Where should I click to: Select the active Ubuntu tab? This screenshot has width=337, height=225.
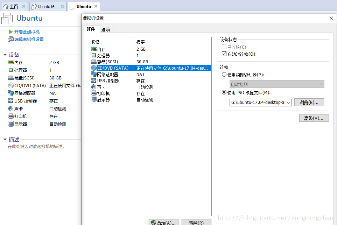pos(84,7)
